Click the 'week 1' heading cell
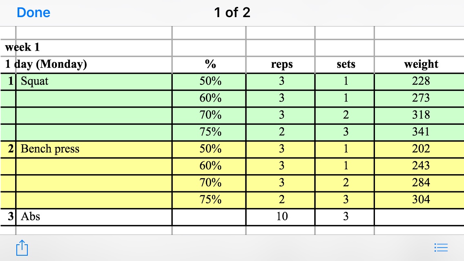Viewport: 464px width, 261px height. click(x=22, y=47)
